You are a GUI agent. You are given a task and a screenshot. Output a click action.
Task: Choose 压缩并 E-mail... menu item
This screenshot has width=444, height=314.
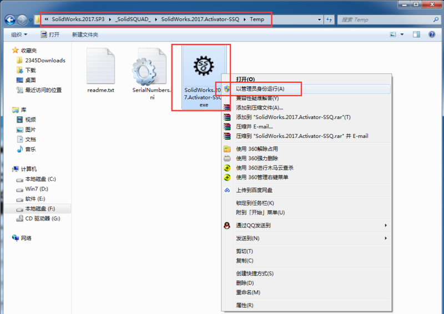tap(306, 126)
